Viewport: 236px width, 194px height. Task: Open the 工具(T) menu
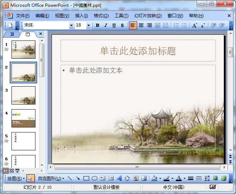[x=121, y=16]
